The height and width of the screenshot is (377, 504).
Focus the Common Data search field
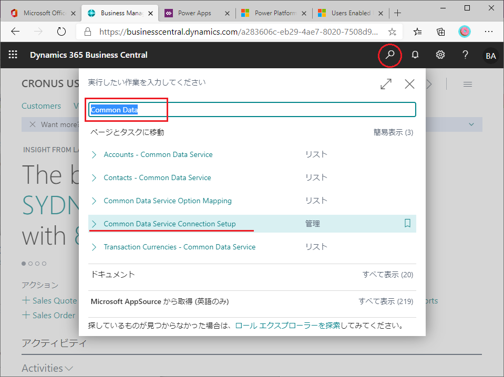(x=252, y=110)
